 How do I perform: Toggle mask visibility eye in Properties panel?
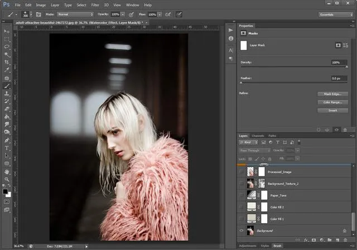pyautogui.click(x=336, y=130)
